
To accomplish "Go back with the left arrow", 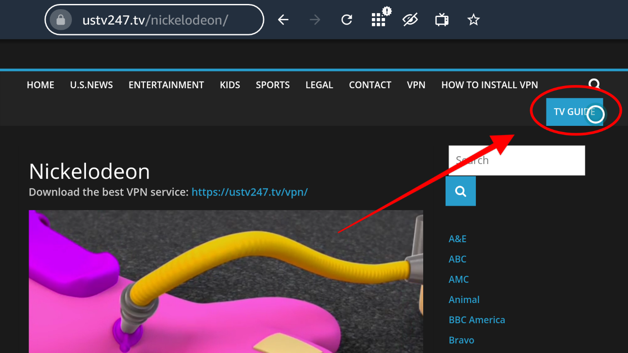I will coord(283,20).
